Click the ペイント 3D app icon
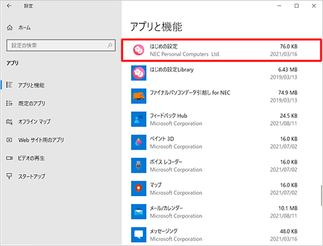 pyautogui.click(x=139, y=142)
